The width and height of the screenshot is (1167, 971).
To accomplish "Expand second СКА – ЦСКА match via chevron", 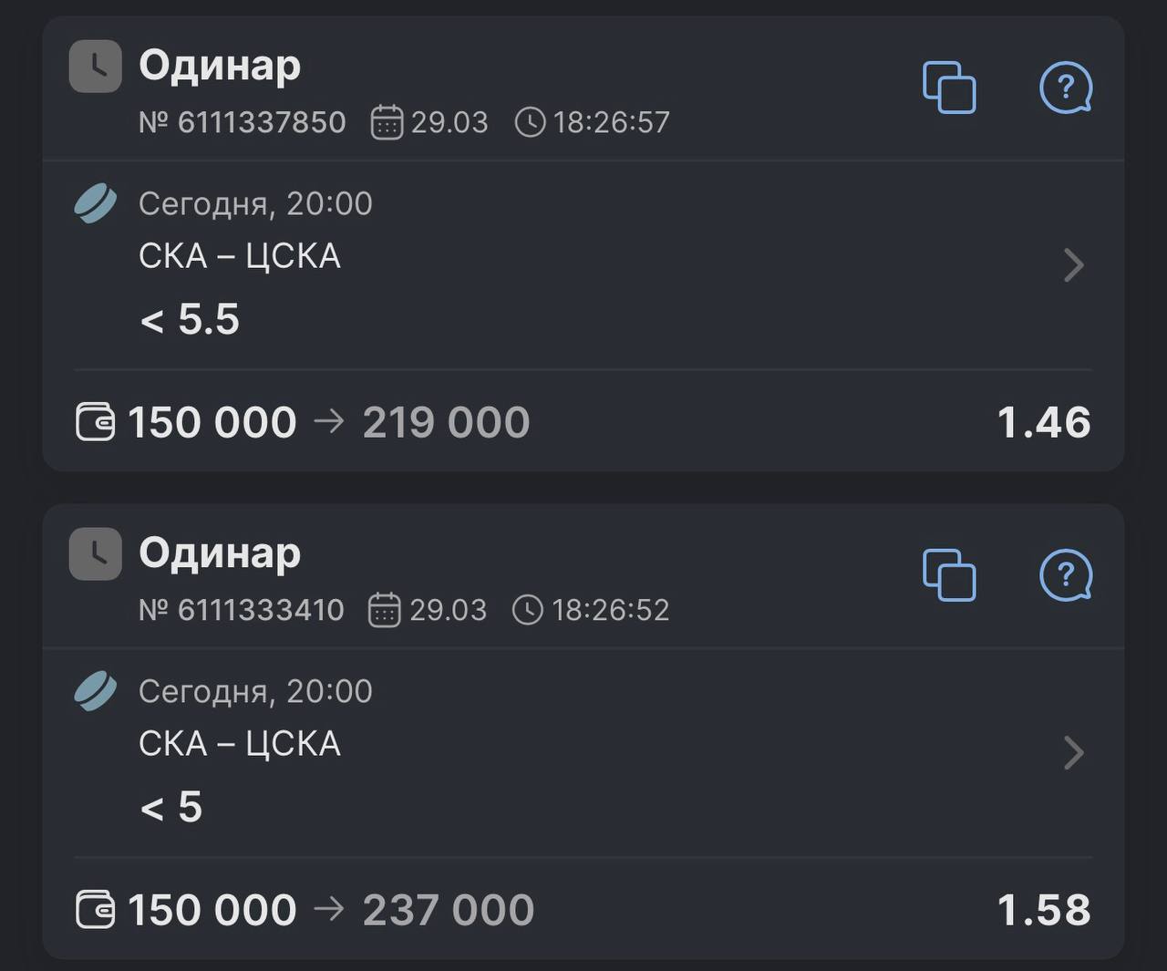I will [x=1074, y=753].
